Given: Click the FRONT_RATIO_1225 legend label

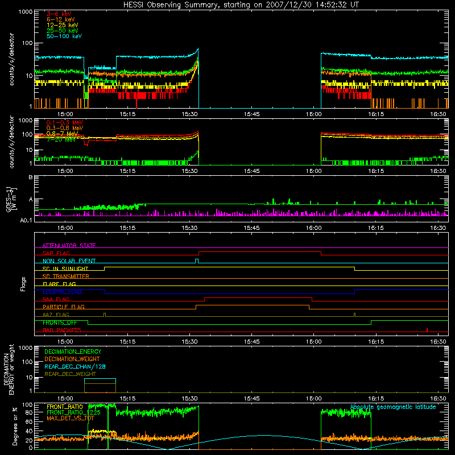Looking at the screenshot, I should pyautogui.click(x=73, y=412).
